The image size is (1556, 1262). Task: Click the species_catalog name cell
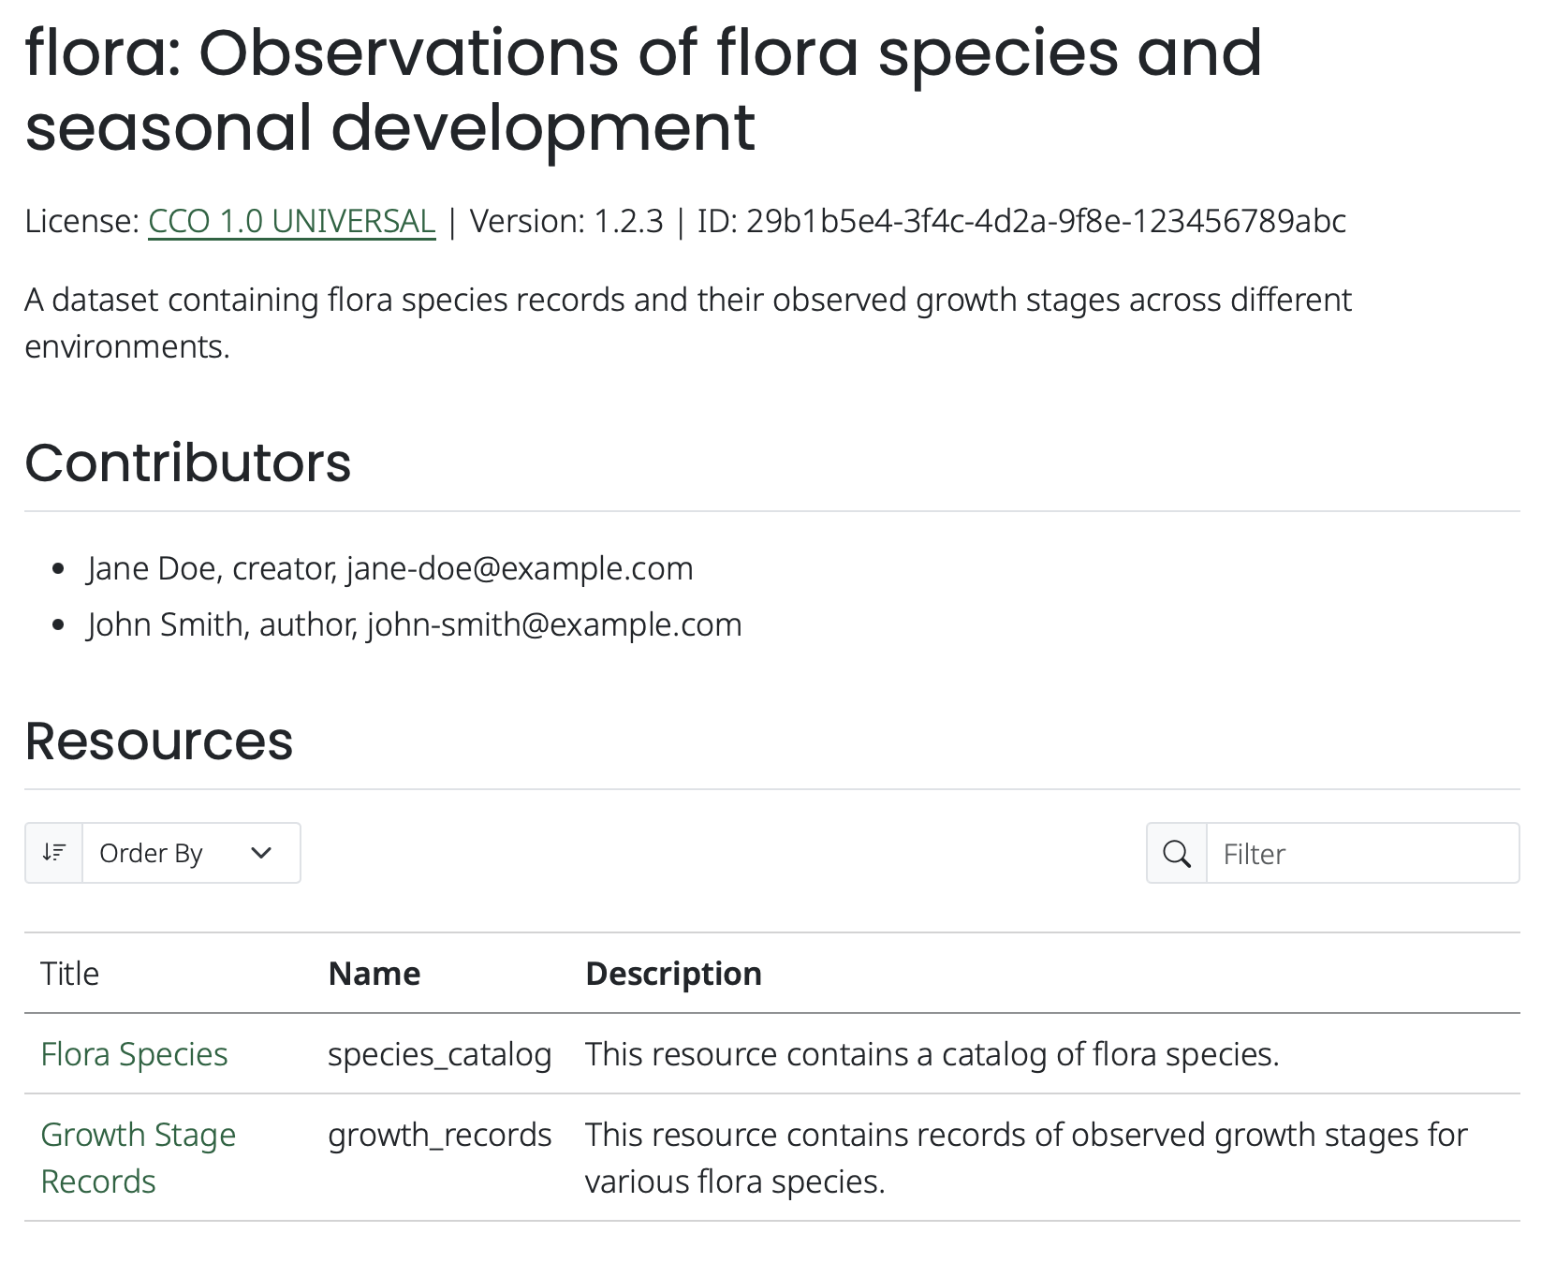pyautogui.click(x=438, y=1053)
